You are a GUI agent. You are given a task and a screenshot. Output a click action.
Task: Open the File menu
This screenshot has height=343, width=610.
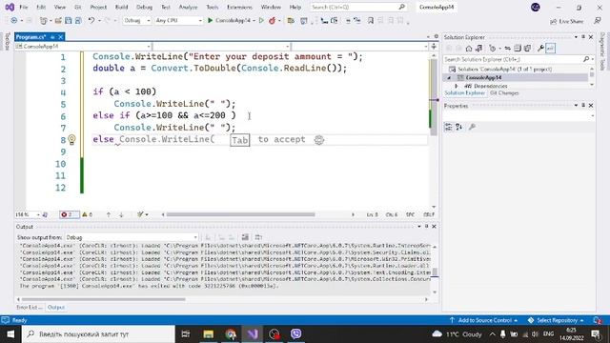23,7
